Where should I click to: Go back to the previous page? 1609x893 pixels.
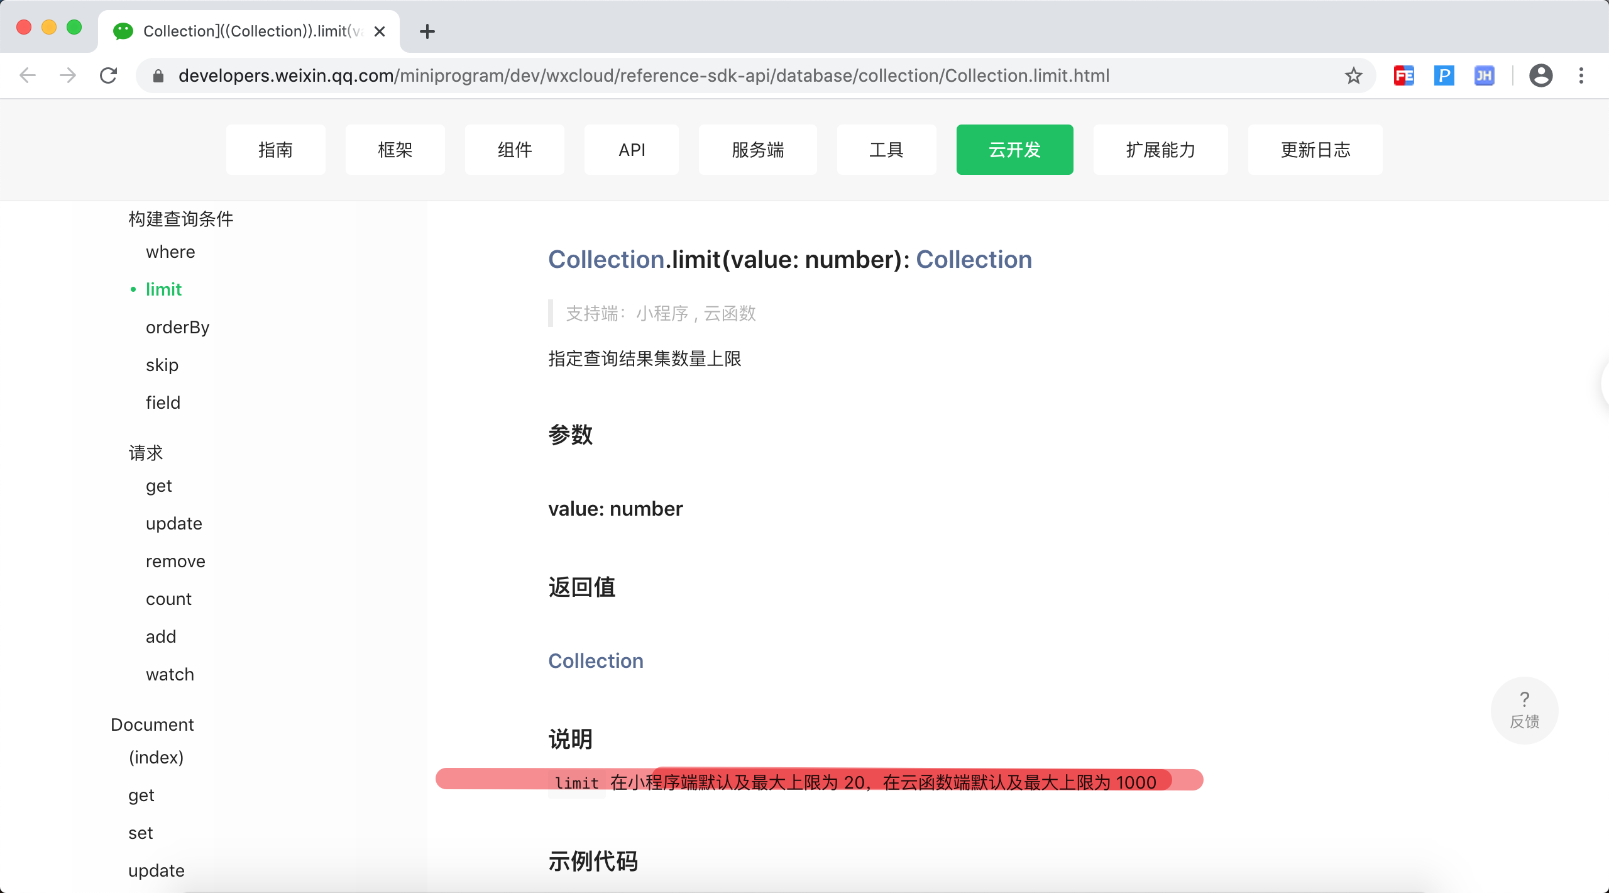tap(28, 75)
